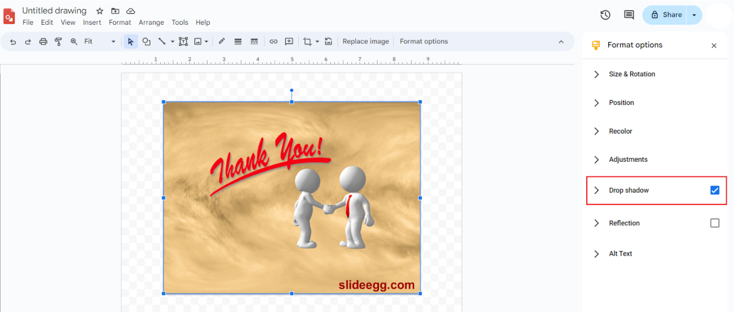Disable the Drop shadow checkbox
Viewport: 734px width, 312px height.
(x=714, y=190)
